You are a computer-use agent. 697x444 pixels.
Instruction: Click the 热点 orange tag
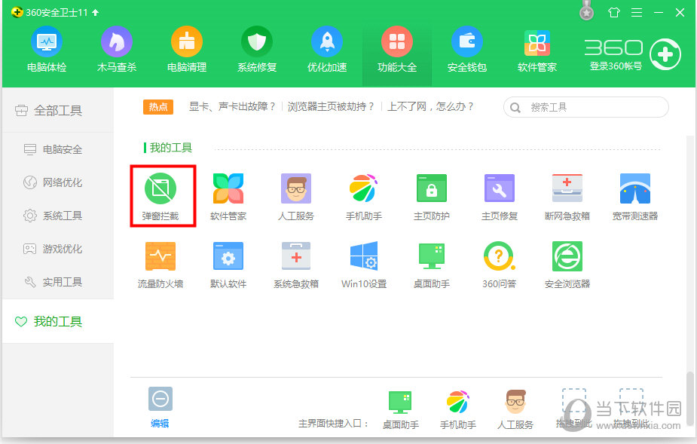click(x=157, y=107)
